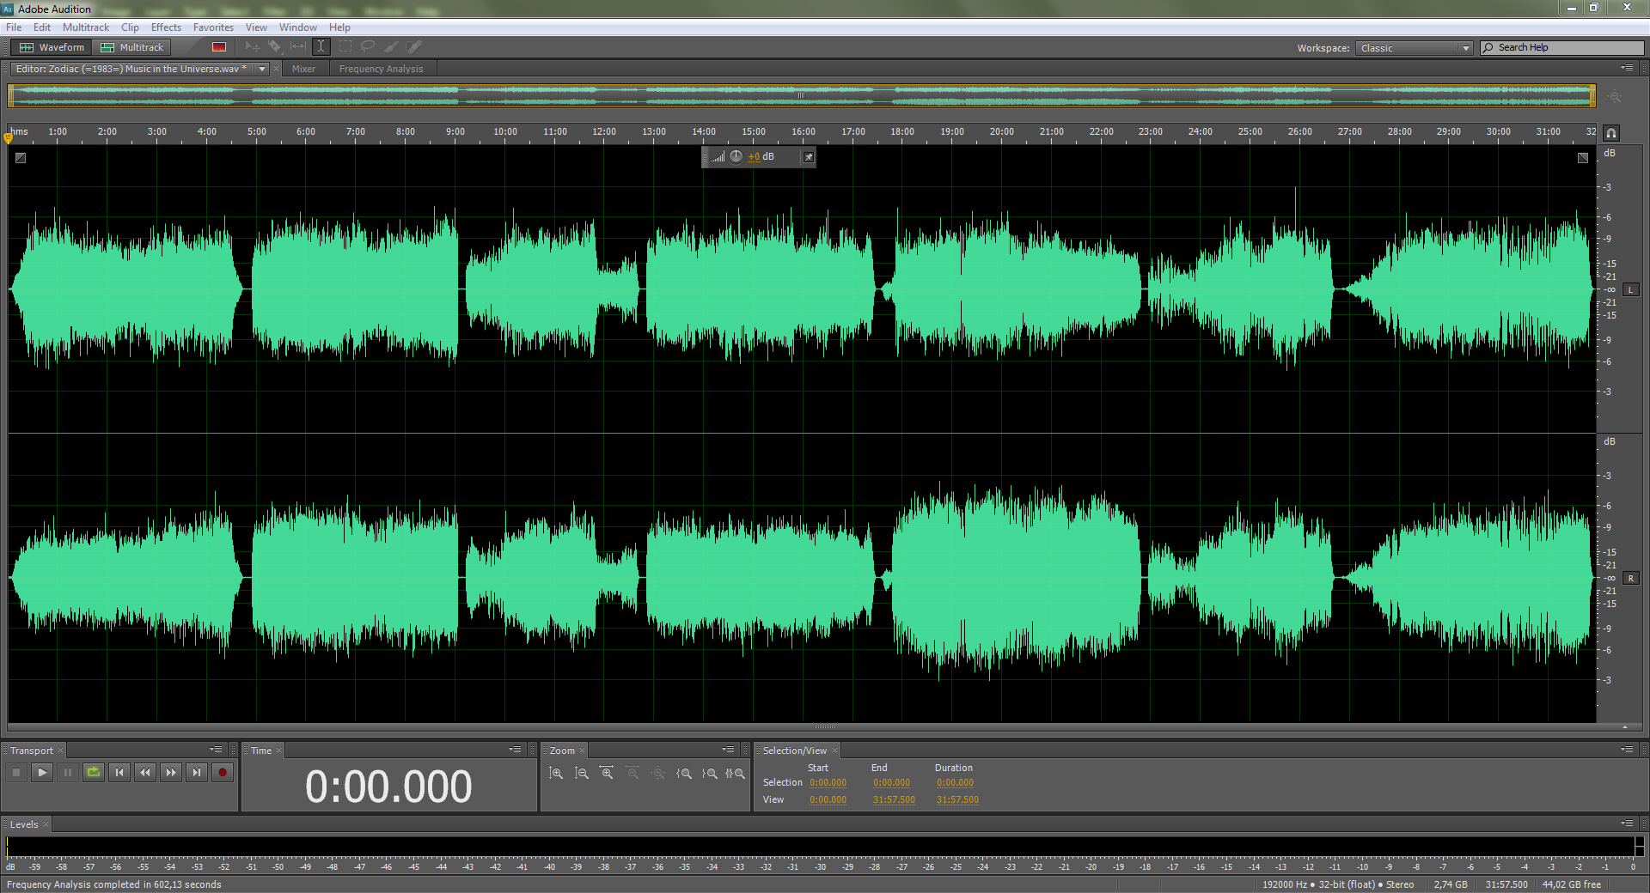1650x893 pixels.
Task: Switch to Multitrack view
Action: tap(132, 47)
